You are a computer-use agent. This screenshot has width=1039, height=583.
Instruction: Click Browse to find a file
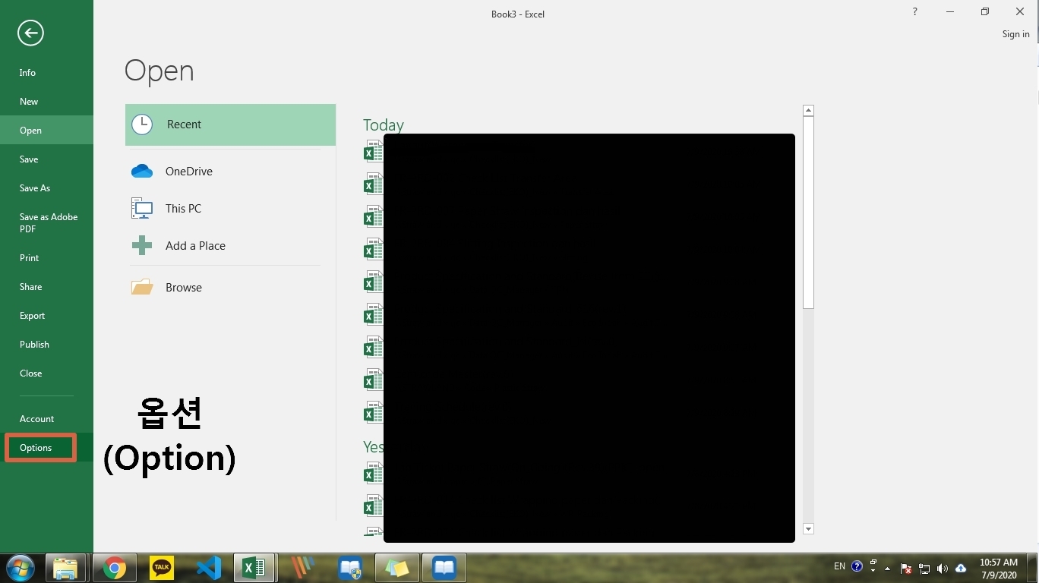coord(230,288)
